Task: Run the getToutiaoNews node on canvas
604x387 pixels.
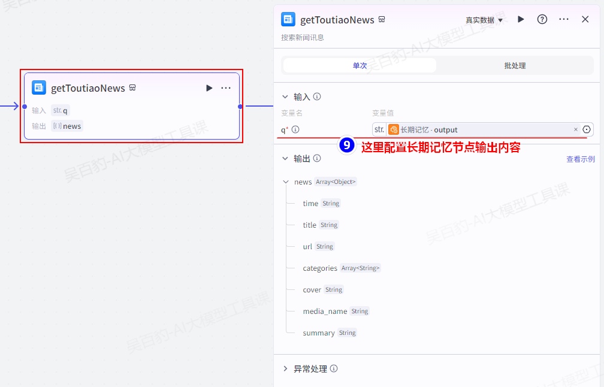Action: [209, 88]
